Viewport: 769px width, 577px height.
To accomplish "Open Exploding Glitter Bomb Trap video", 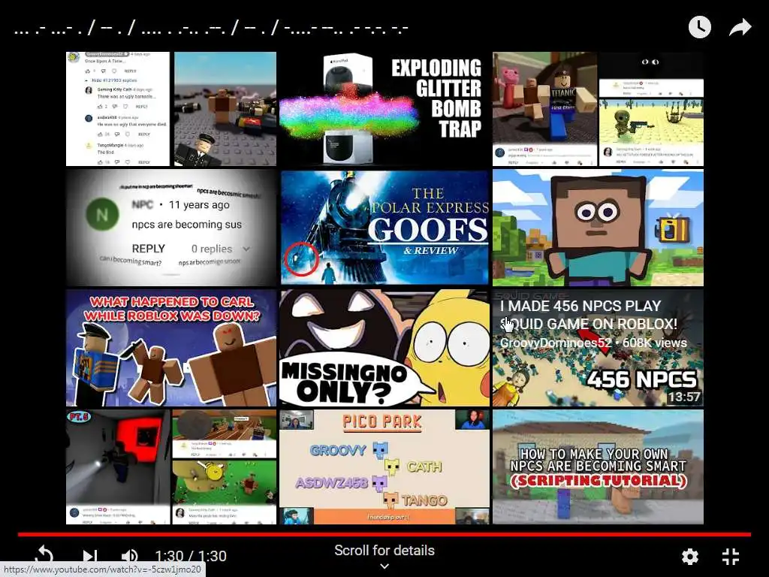I will click(x=384, y=109).
